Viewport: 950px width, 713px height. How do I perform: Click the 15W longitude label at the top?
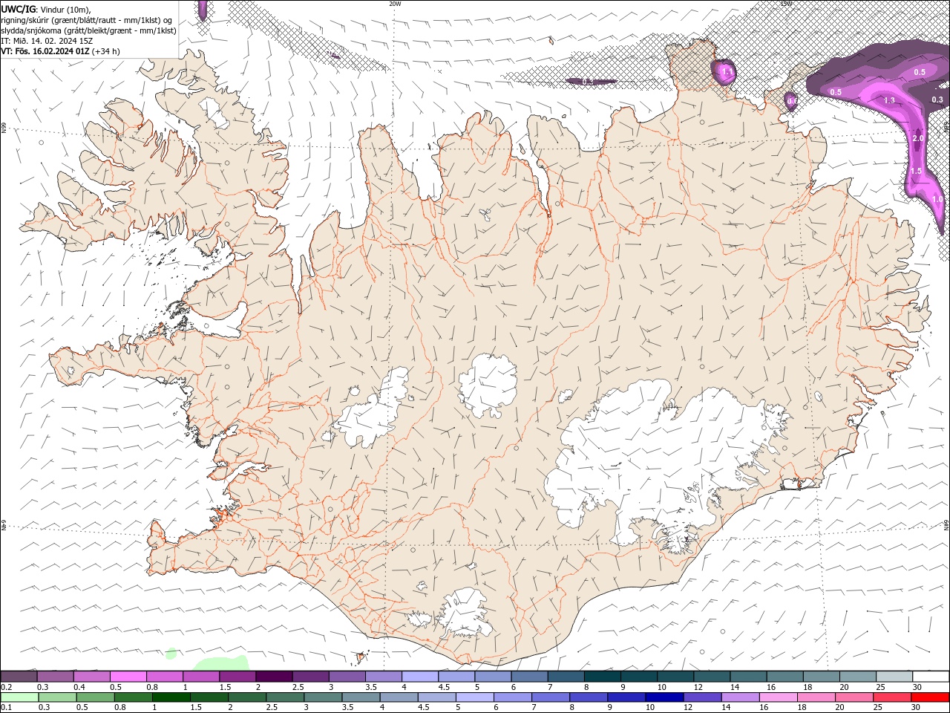click(786, 4)
